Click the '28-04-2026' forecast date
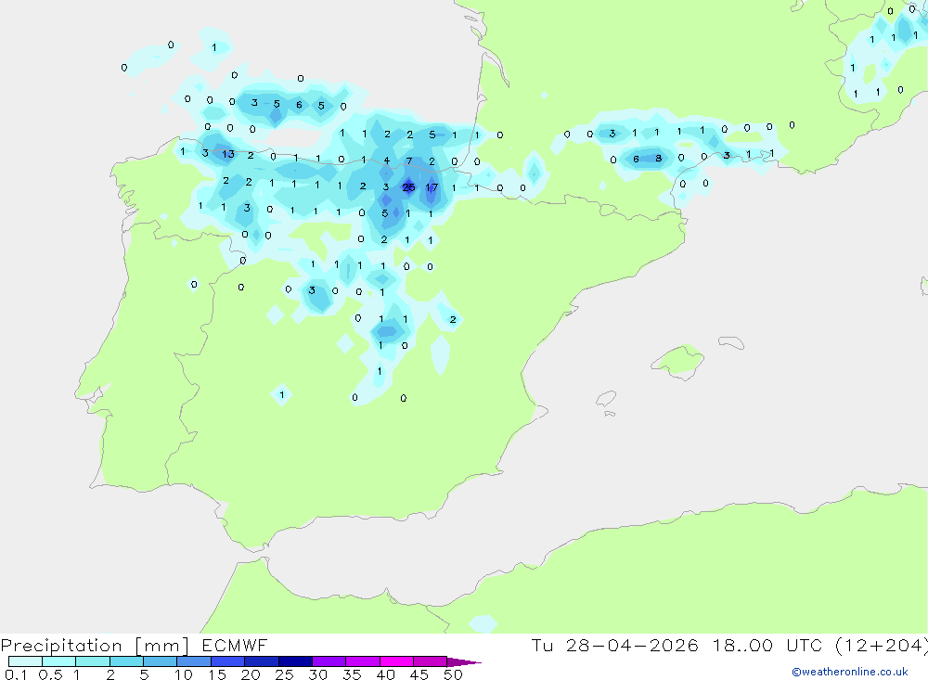This screenshot has height=680, width=928. pos(632,645)
